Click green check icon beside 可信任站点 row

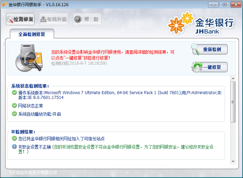pos(14,138)
